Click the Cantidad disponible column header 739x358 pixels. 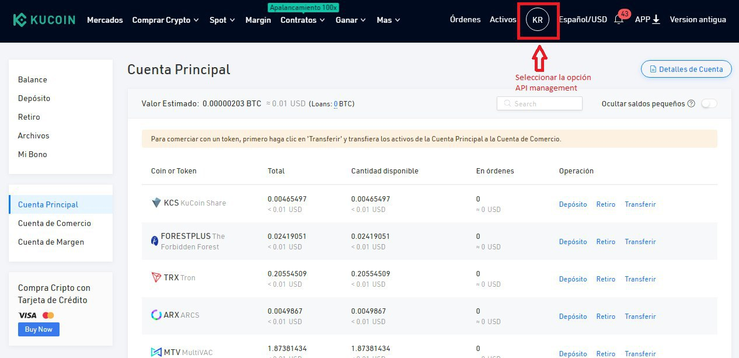(385, 171)
